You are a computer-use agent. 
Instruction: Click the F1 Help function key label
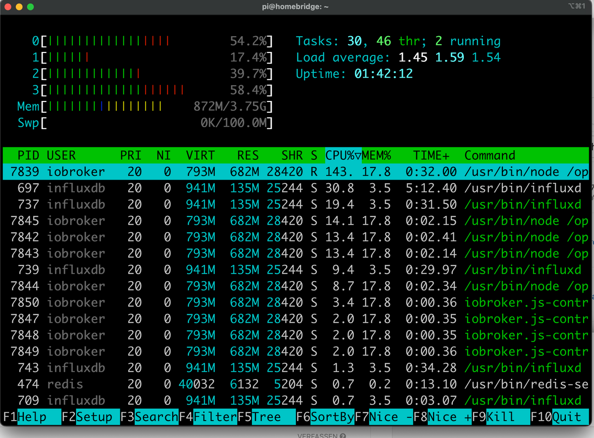32,417
